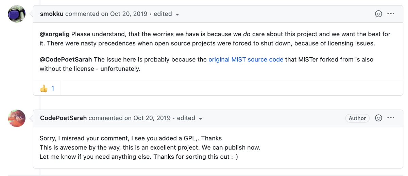
Task: Open smokku username in comment header
Action: [x=52, y=14]
